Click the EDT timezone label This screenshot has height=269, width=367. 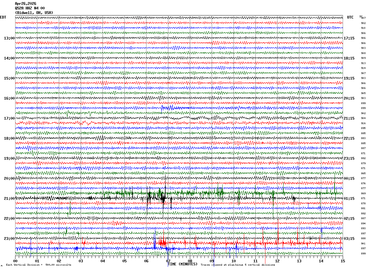coord(3,17)
